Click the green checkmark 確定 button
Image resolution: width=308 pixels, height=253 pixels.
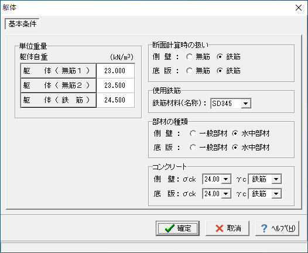point(177,228)
